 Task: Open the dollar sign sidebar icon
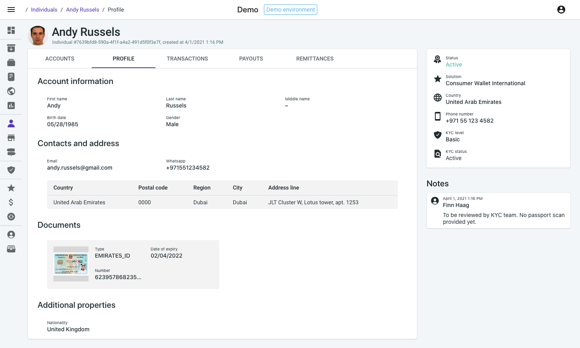click(x=11, y=202)
